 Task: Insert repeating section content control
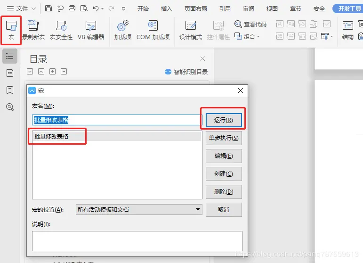[x=314, y=36]
